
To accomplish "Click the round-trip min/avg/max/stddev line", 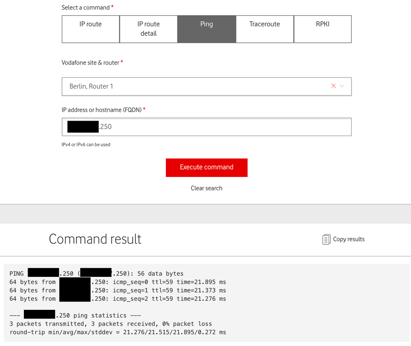I will pos(118,332).
